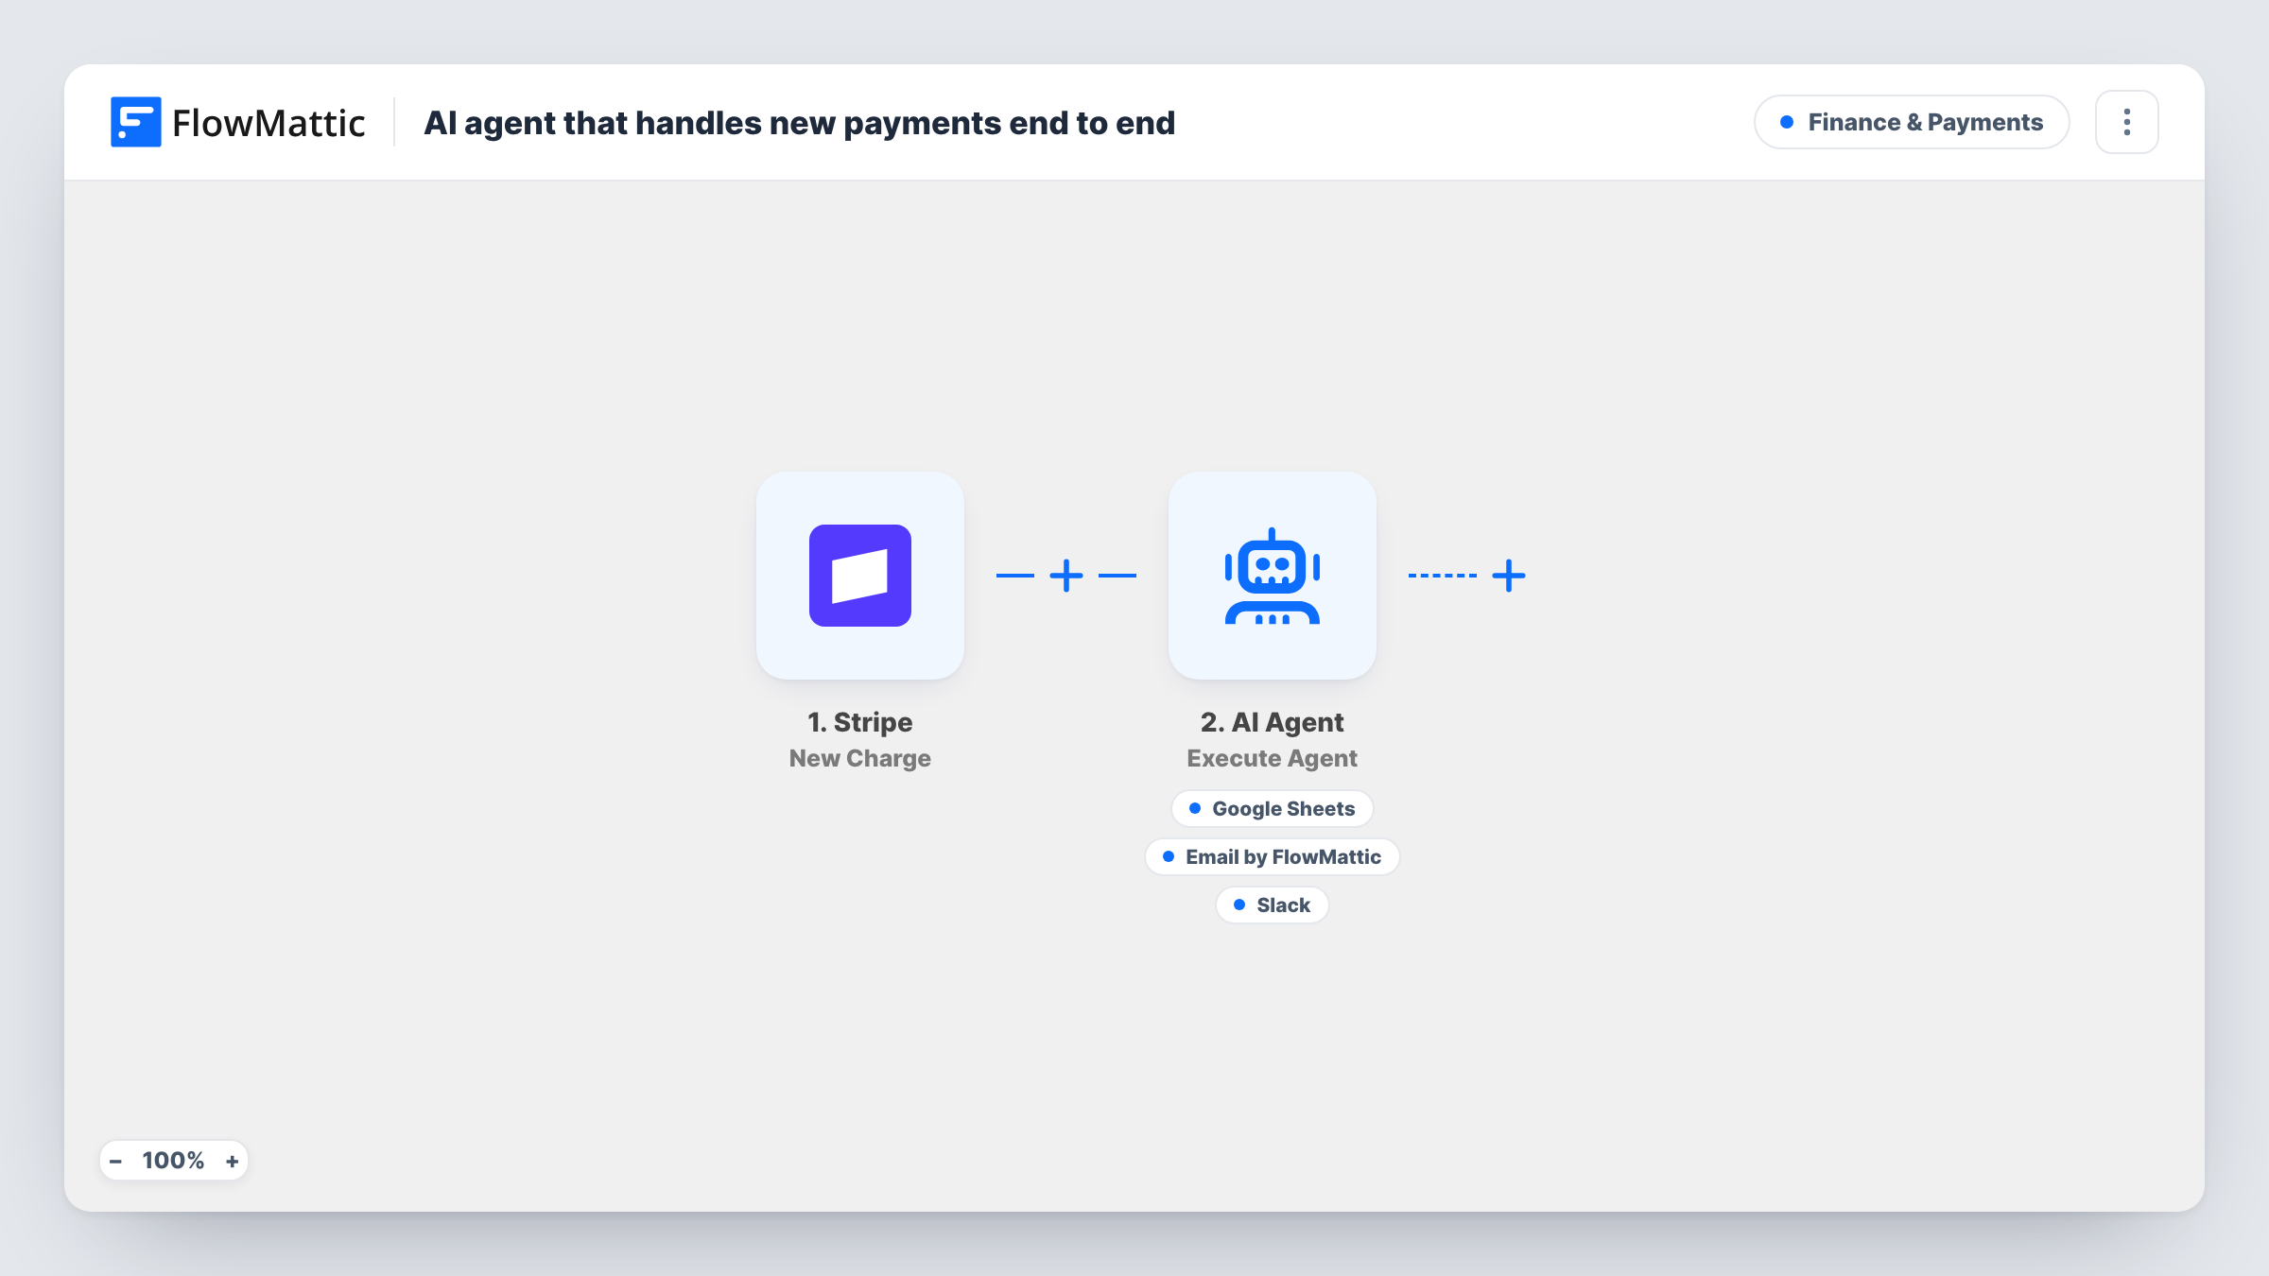Open the Stripe New Charge node
2269x1276 pixels.
coord(859,575)
